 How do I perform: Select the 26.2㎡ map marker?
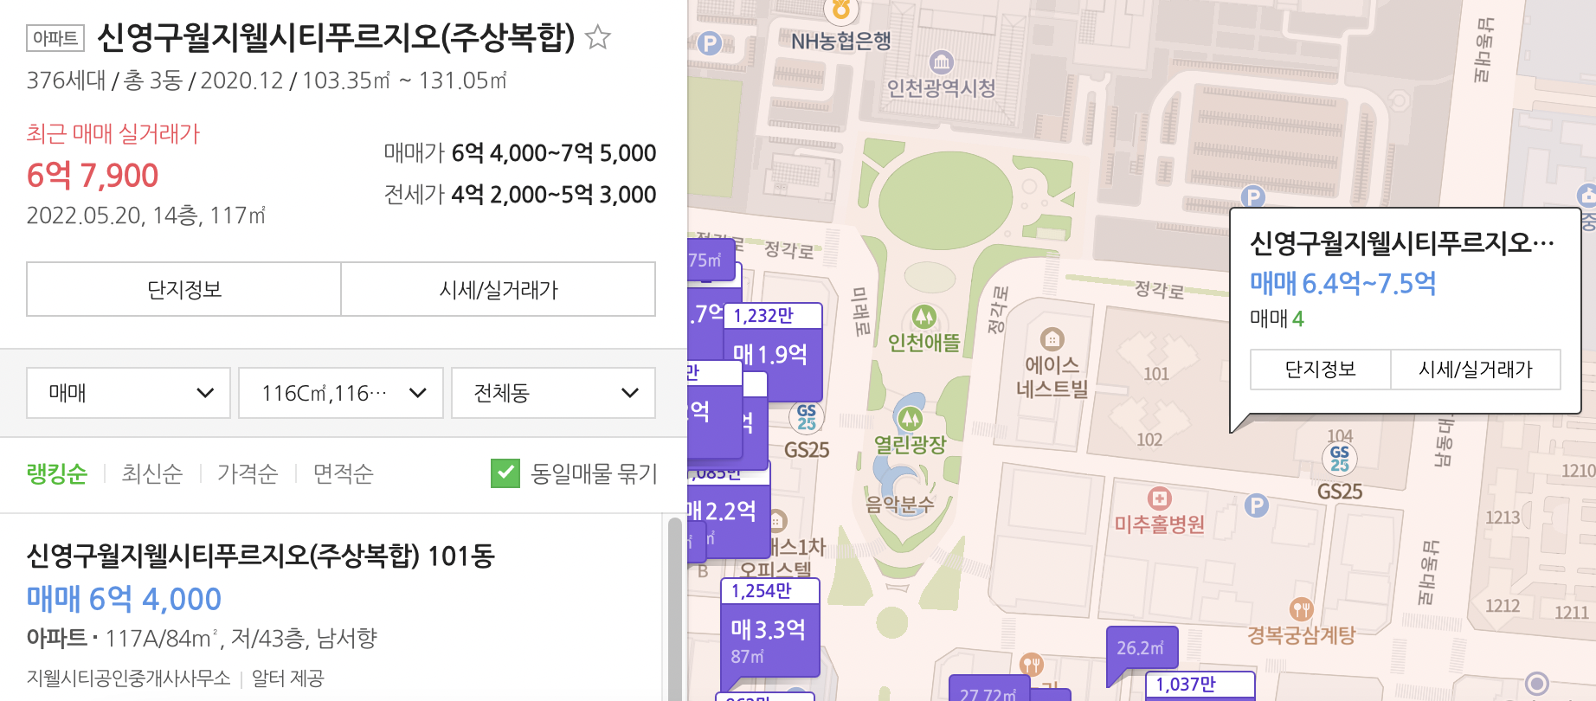(1141, 647)
